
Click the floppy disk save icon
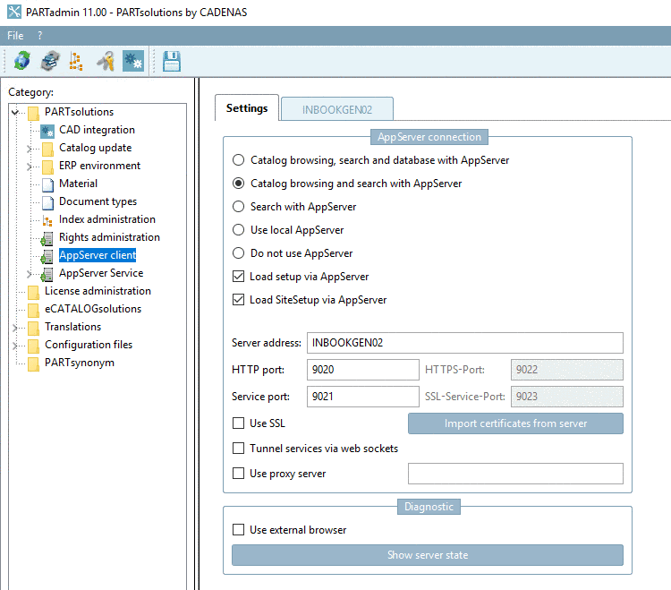pos(172,61)
